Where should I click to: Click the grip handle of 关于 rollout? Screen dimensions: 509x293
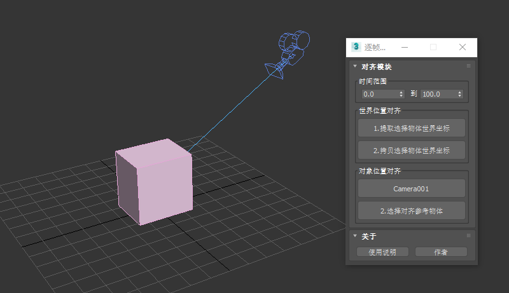pos(468,236)
